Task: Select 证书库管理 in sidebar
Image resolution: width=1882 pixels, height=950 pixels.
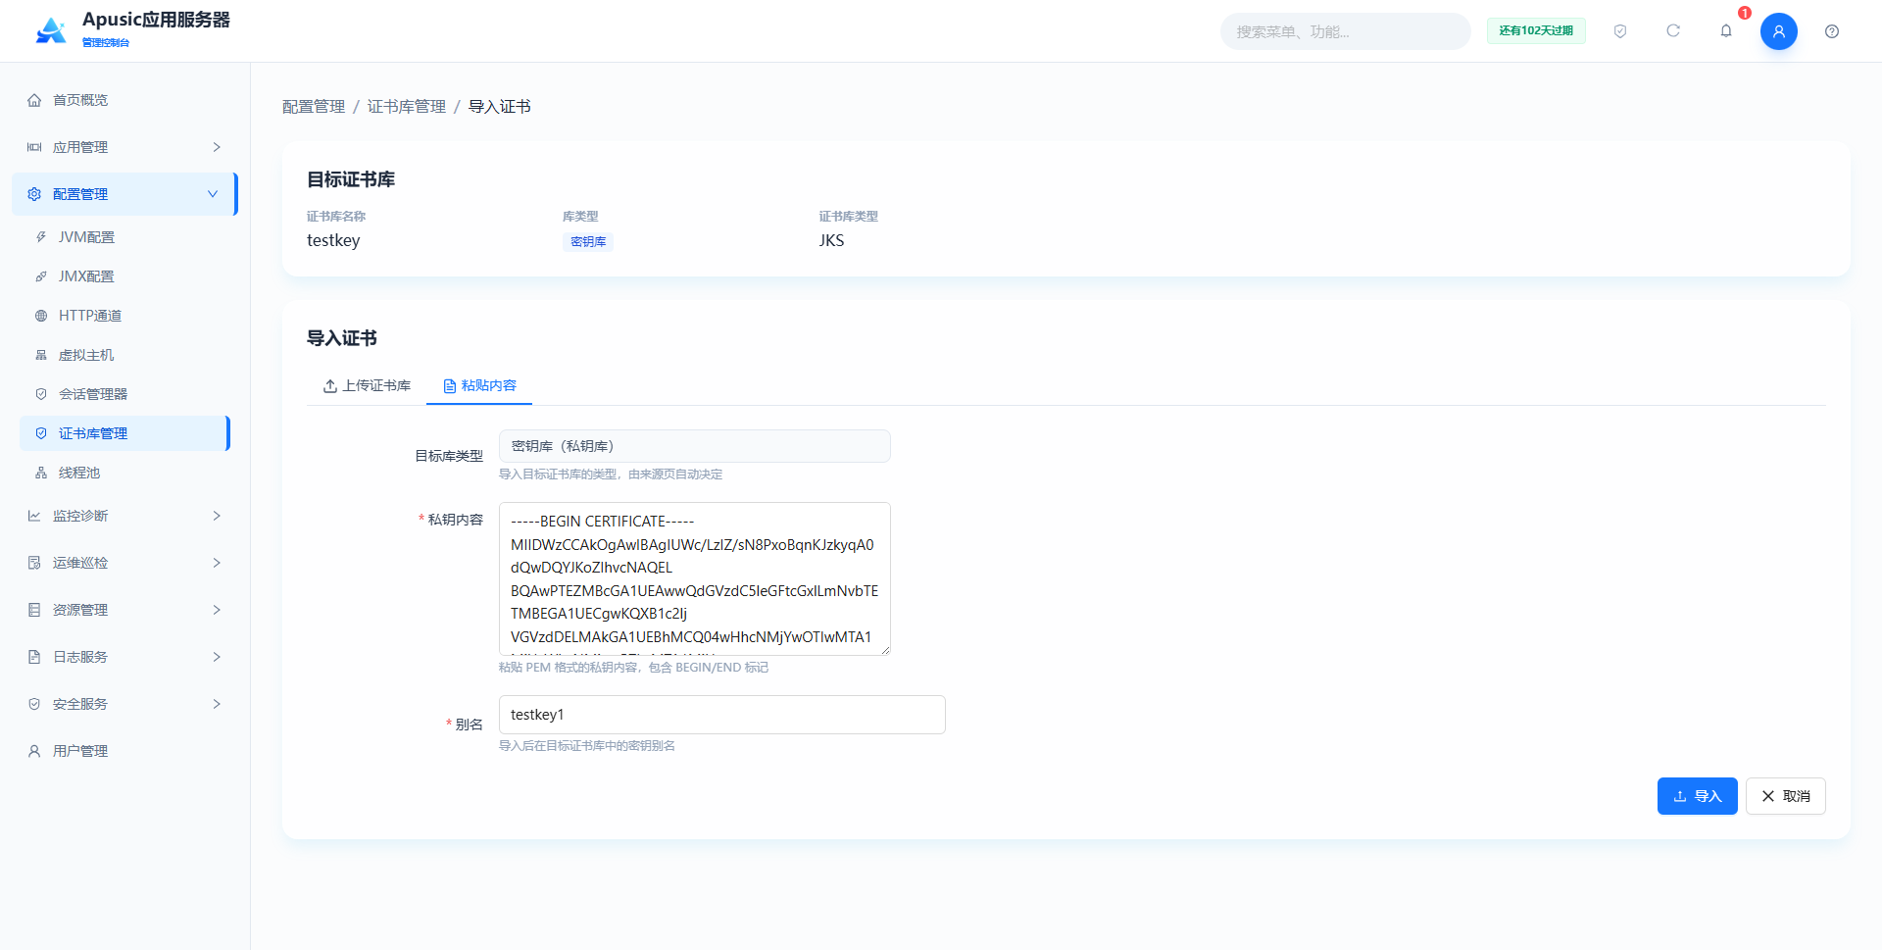Action: [x=124, y=433]
